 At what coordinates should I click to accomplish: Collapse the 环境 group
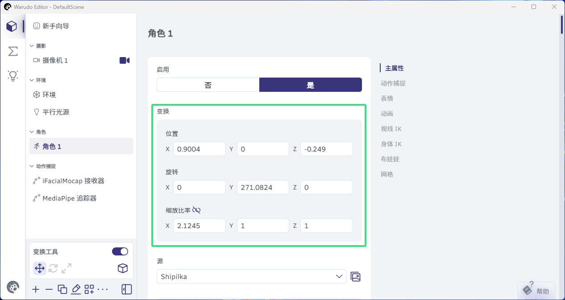pos(38,80)
